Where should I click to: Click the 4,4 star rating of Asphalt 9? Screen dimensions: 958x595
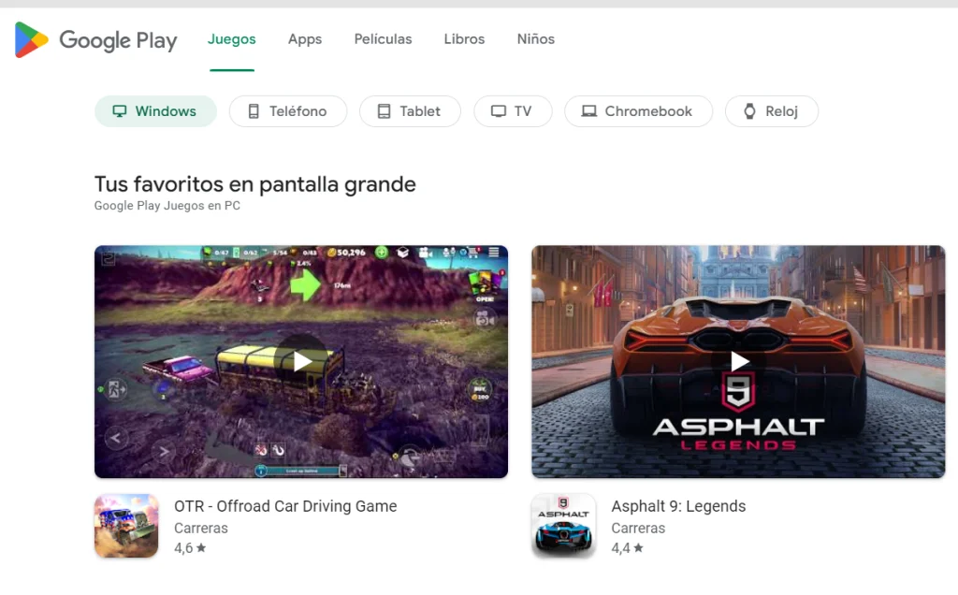click(x=627, y=548)
